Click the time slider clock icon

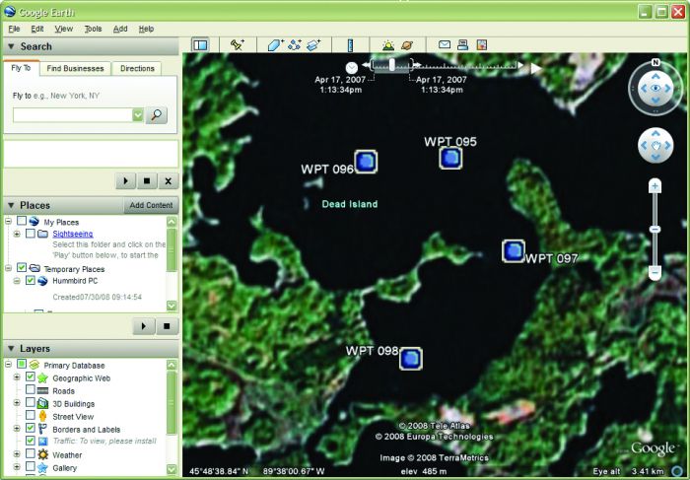pos(352,67)
